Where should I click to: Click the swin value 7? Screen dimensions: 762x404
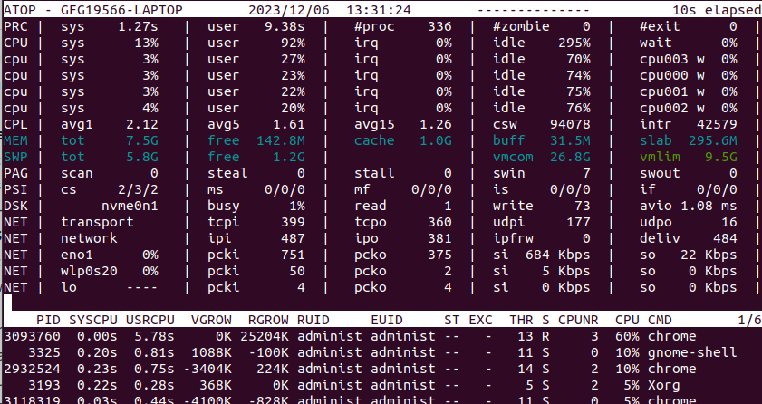pos(586,173)
